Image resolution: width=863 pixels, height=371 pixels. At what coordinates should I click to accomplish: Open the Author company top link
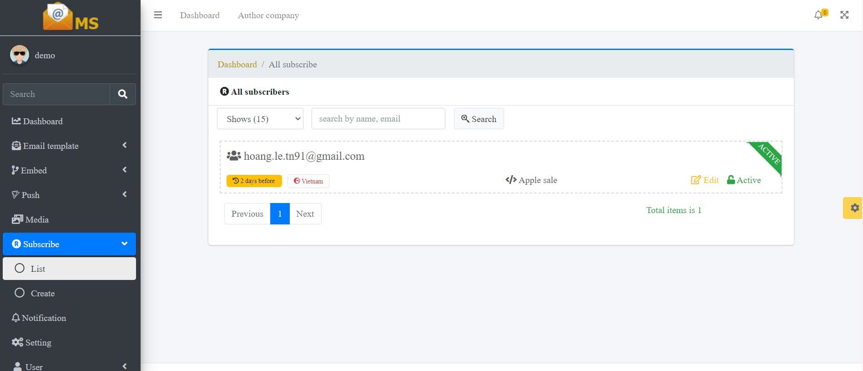pos(268,15)
